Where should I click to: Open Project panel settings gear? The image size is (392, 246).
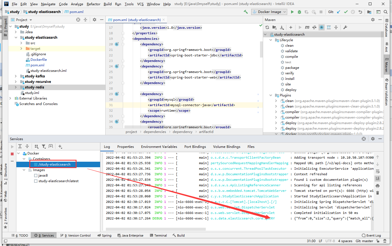point(95,20)
